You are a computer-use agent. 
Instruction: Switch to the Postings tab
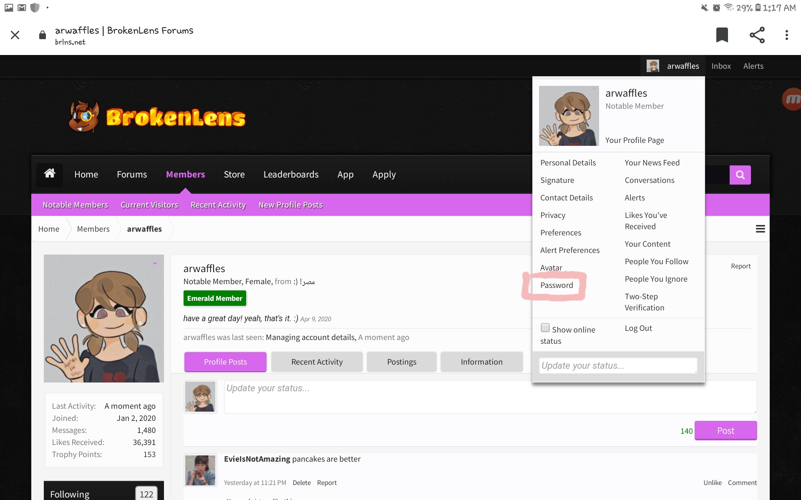point(401,362)
